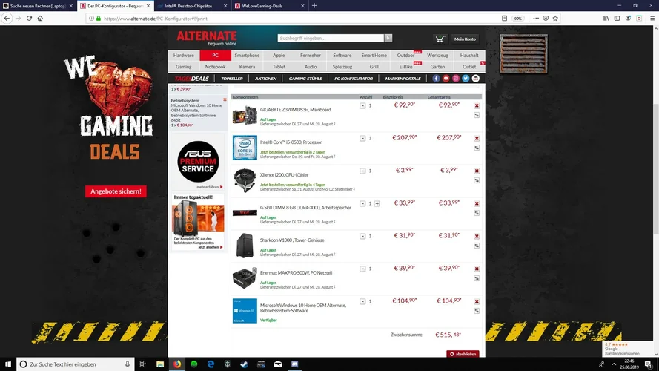
Task: Remove the Sharkoon V1000 Tower-Gehäuse row
Action: pyautogui.click(x=477, y=237)
